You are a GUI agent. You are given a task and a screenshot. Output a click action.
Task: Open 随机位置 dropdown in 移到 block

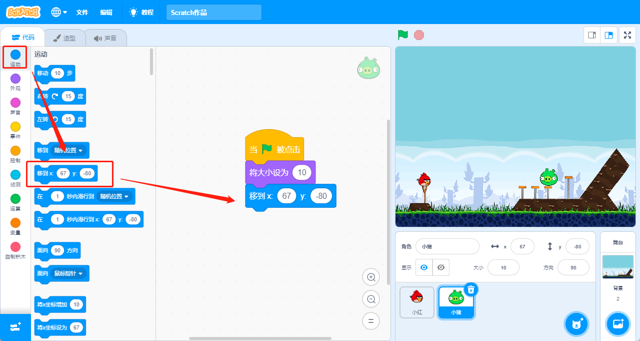click(69, 150)
